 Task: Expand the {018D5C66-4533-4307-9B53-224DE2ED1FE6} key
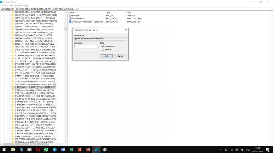10,87
